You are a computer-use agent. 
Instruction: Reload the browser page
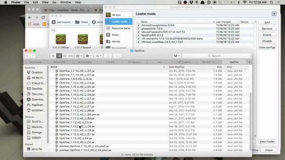tap(43, 18)
